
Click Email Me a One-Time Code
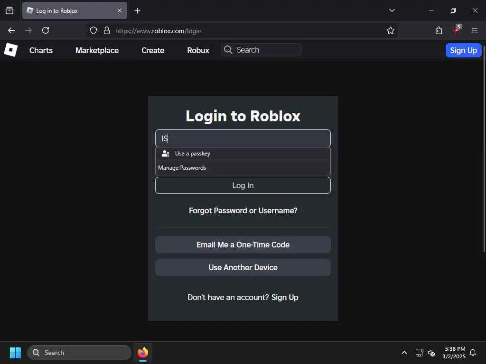(243, 245)
